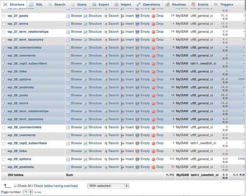Click Browse icon for wp_29_options

[x=68, y=159]
